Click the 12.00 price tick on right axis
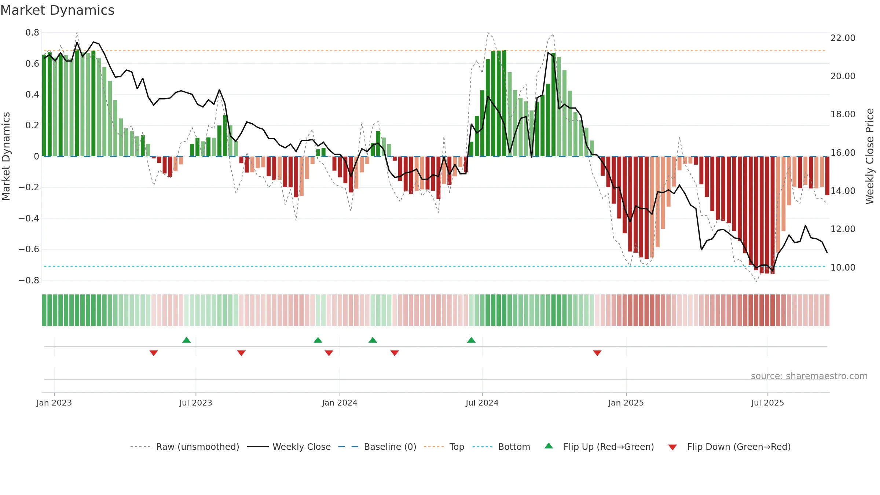Screen dimensions: 880x495 point(843,229)
